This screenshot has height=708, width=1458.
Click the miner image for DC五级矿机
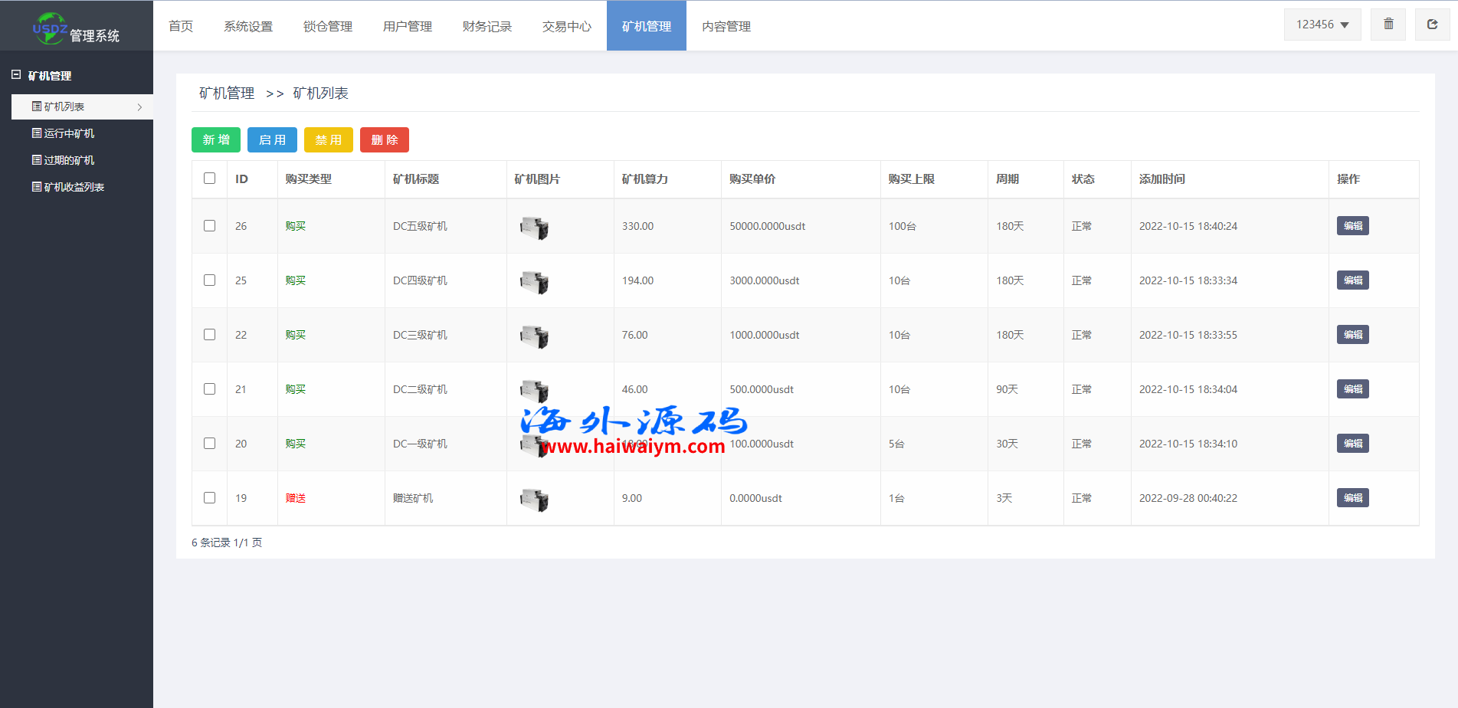coord(534,228)
